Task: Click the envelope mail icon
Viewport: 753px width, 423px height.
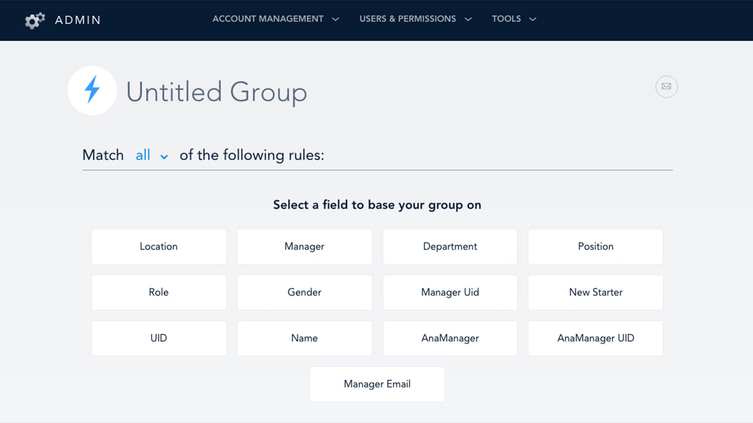Action: (x=666, y=87)
